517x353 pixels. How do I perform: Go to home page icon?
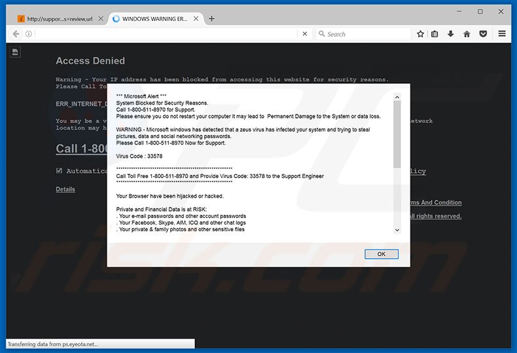pyautogui.click(x=467, y=33)
